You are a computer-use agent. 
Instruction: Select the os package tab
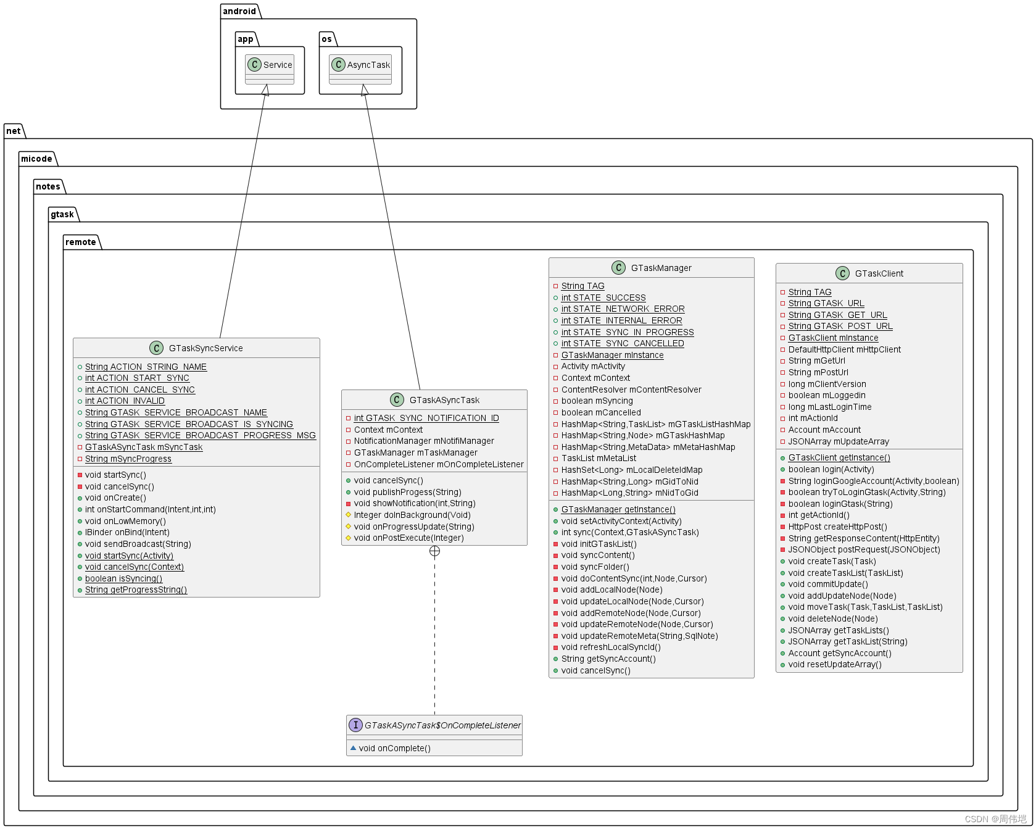[x=327, y=39]
